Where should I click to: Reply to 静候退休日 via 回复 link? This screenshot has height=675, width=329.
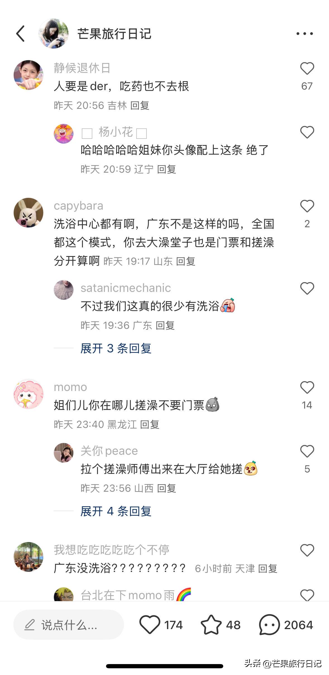point(140,106)
